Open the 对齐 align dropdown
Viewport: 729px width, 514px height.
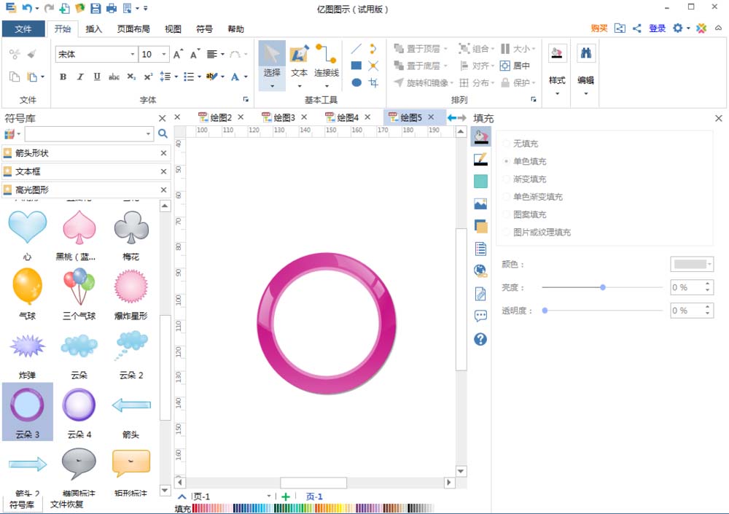477,66
